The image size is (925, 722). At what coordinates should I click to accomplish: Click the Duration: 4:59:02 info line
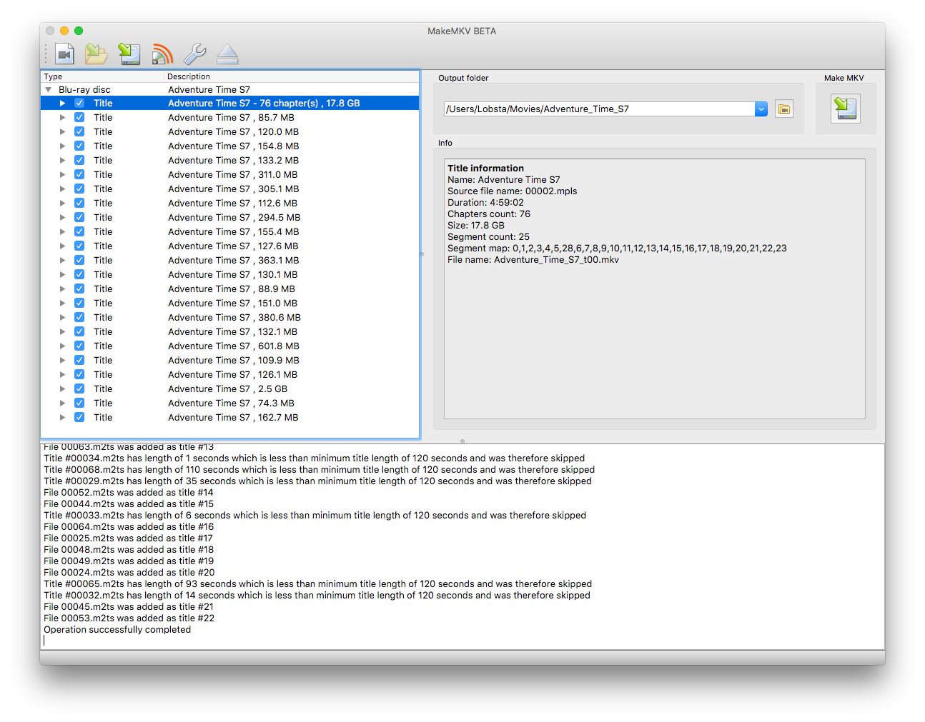pos(485,203)
